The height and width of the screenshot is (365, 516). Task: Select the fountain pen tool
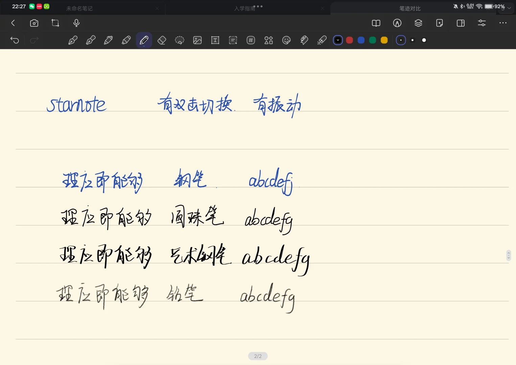[72, 40]
